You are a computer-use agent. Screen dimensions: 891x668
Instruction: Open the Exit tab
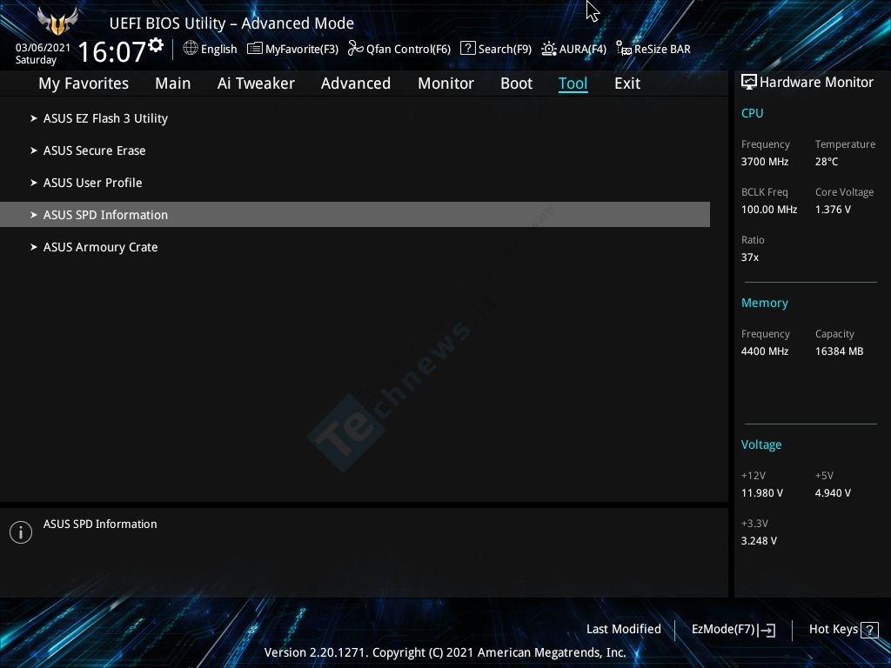(627, 83)
